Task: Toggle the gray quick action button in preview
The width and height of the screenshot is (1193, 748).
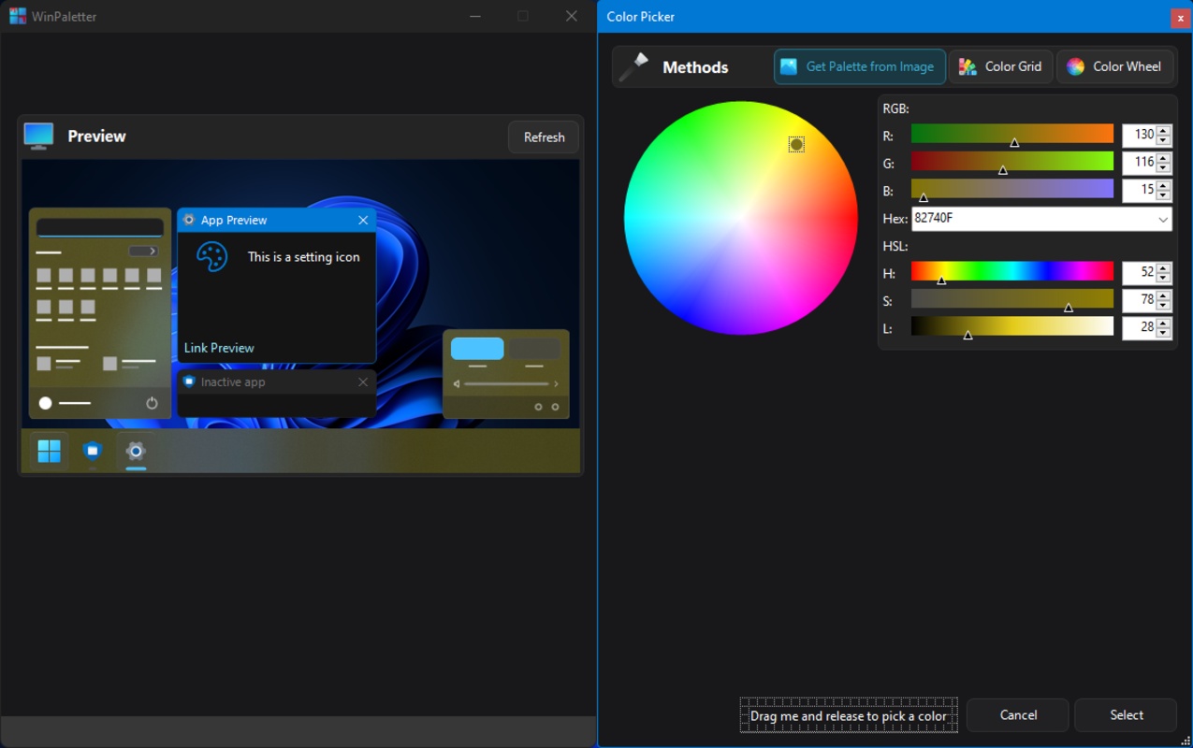Action: pyautogui.click(x=534, y=349)
